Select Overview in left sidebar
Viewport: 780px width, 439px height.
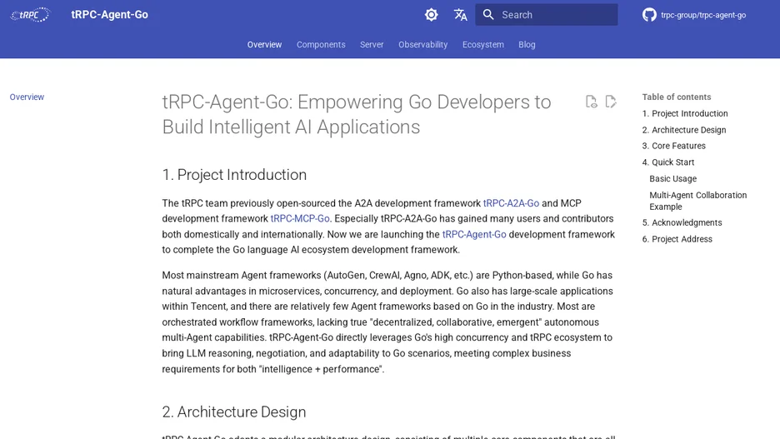point(27,97)
